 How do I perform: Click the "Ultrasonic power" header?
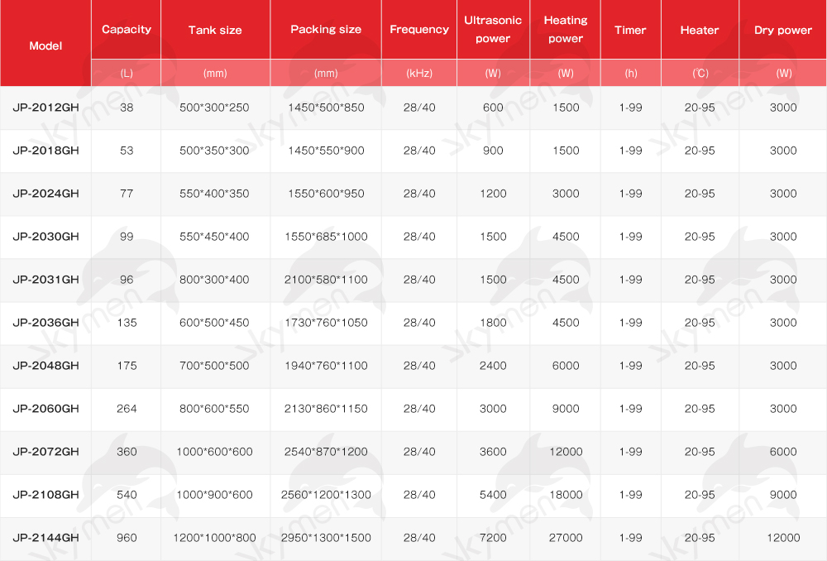click(493, 29)
